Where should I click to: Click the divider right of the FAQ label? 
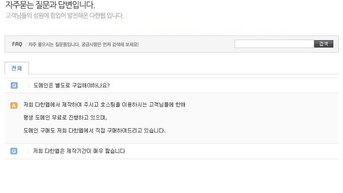click(26, 44)
